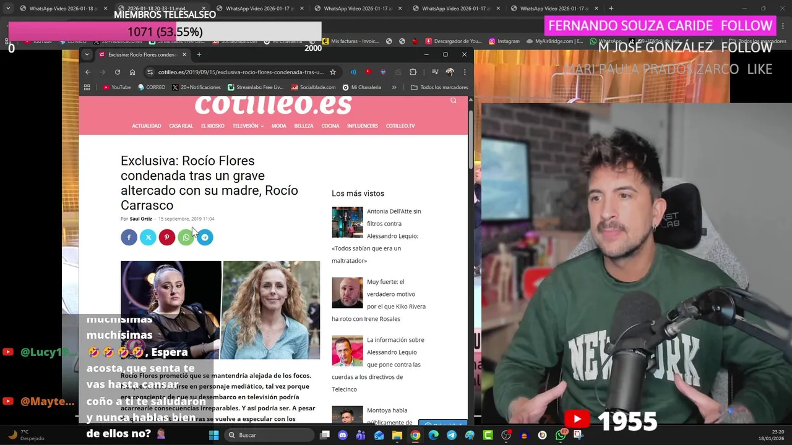
Task: Open the green Camtasia icon on taskbar
Action: [488, 435]
